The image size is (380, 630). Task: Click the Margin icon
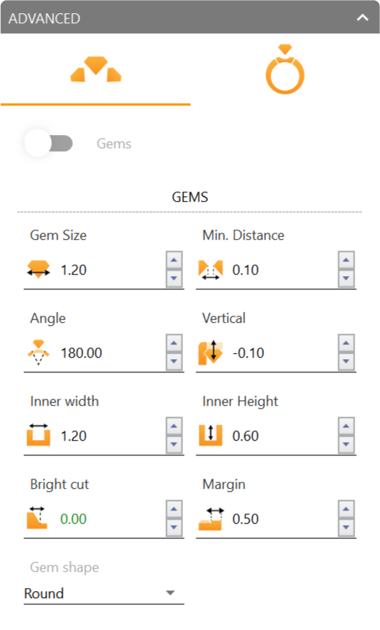(x=211, y=519)
